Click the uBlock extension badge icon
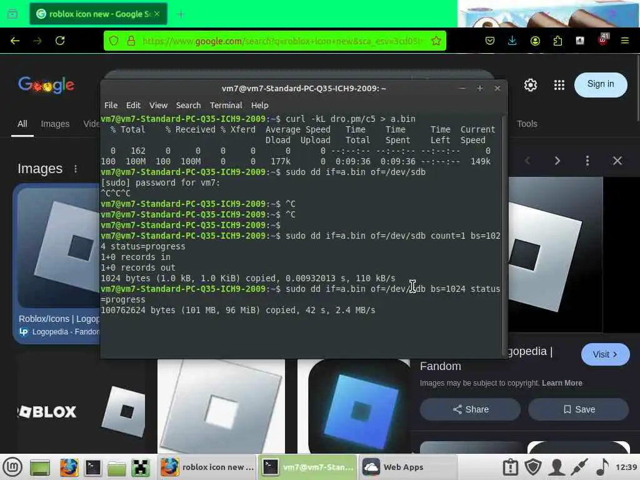The height and width of the screenshot is (480, 640). [602, 40]
